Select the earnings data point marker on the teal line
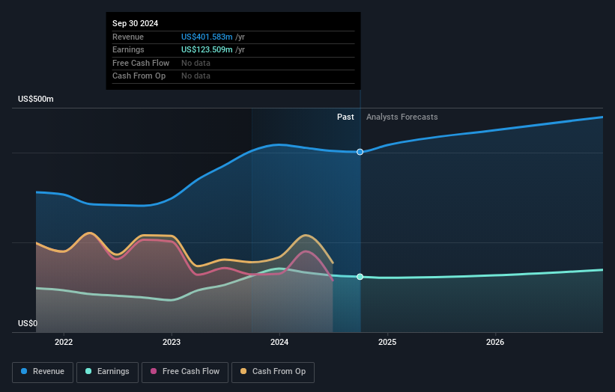This screenshot has width=615, height=392. point(360,277)
